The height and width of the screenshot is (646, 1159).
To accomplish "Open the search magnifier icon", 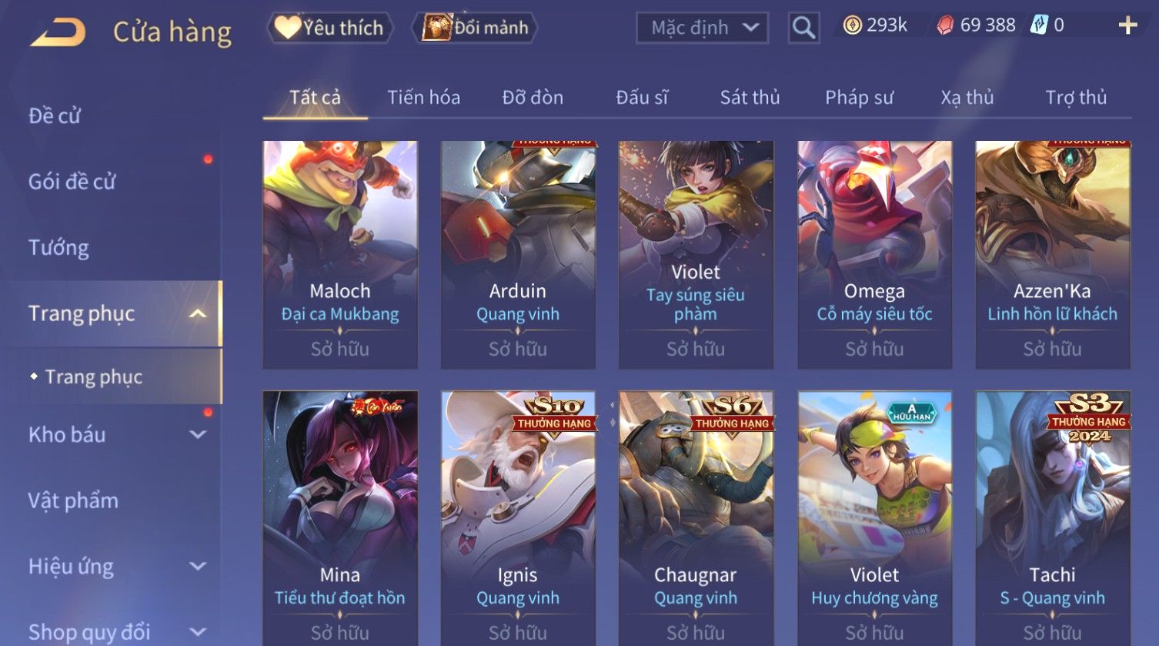I will [x=803, y=28].
